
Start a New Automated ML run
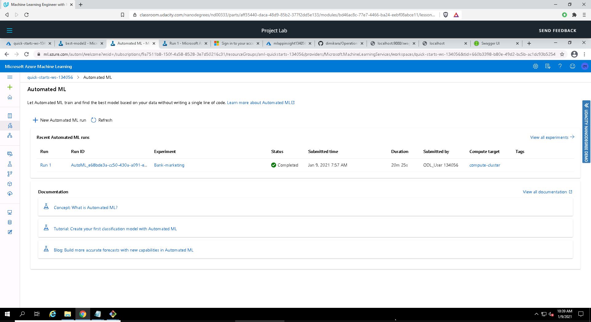pyautogui.click(x=60, y=120)
